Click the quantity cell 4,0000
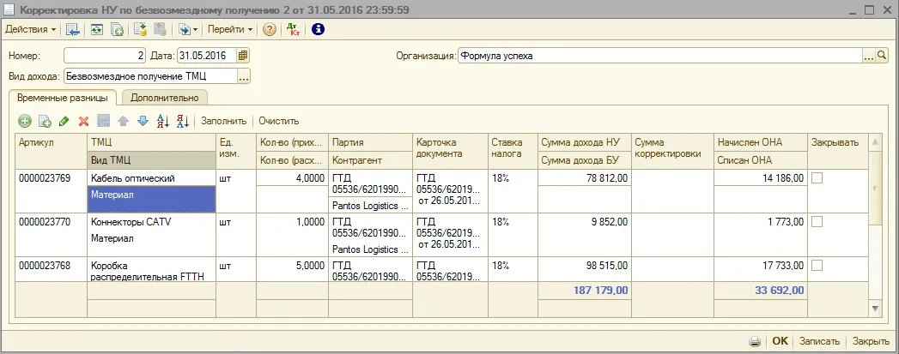Screen dimensions: 899x354 292,178
